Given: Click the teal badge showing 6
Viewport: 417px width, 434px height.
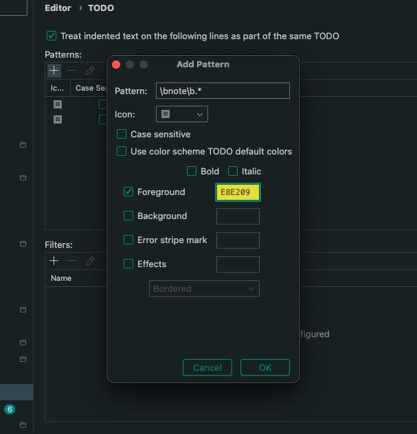Looking at the screenshot, I should pos(10,409).
